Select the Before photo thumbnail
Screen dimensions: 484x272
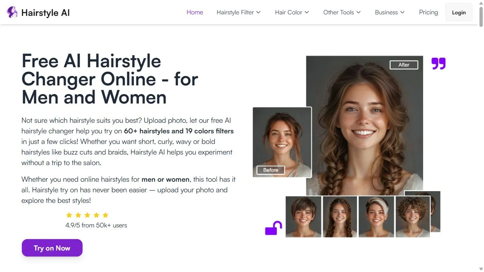[x=282, y=142]
